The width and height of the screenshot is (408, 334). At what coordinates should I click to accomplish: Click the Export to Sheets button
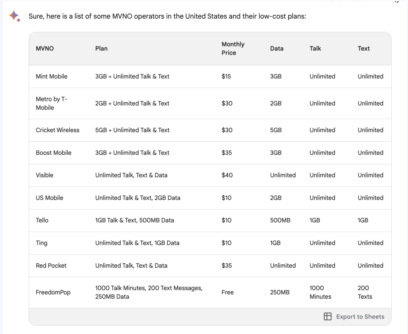tap(354, 316)
